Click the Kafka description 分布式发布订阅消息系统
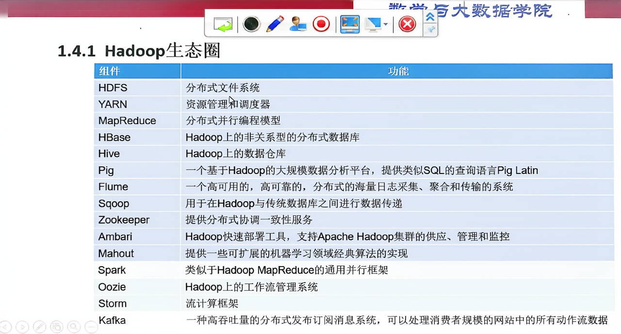 click(397, 320)
